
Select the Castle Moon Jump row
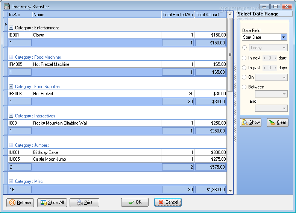click(117, 159)
